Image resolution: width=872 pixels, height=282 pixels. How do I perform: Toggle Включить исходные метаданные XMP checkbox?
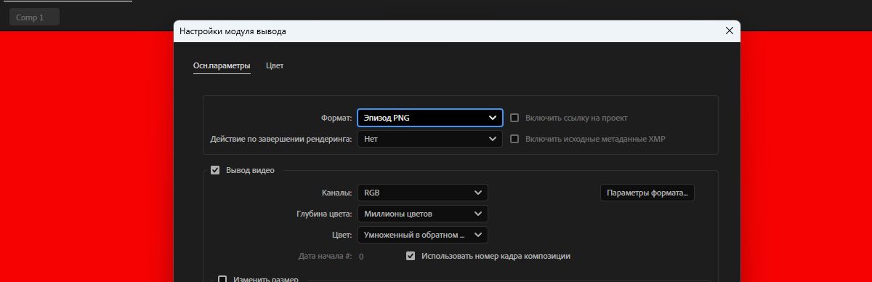[x=514, y=139]
